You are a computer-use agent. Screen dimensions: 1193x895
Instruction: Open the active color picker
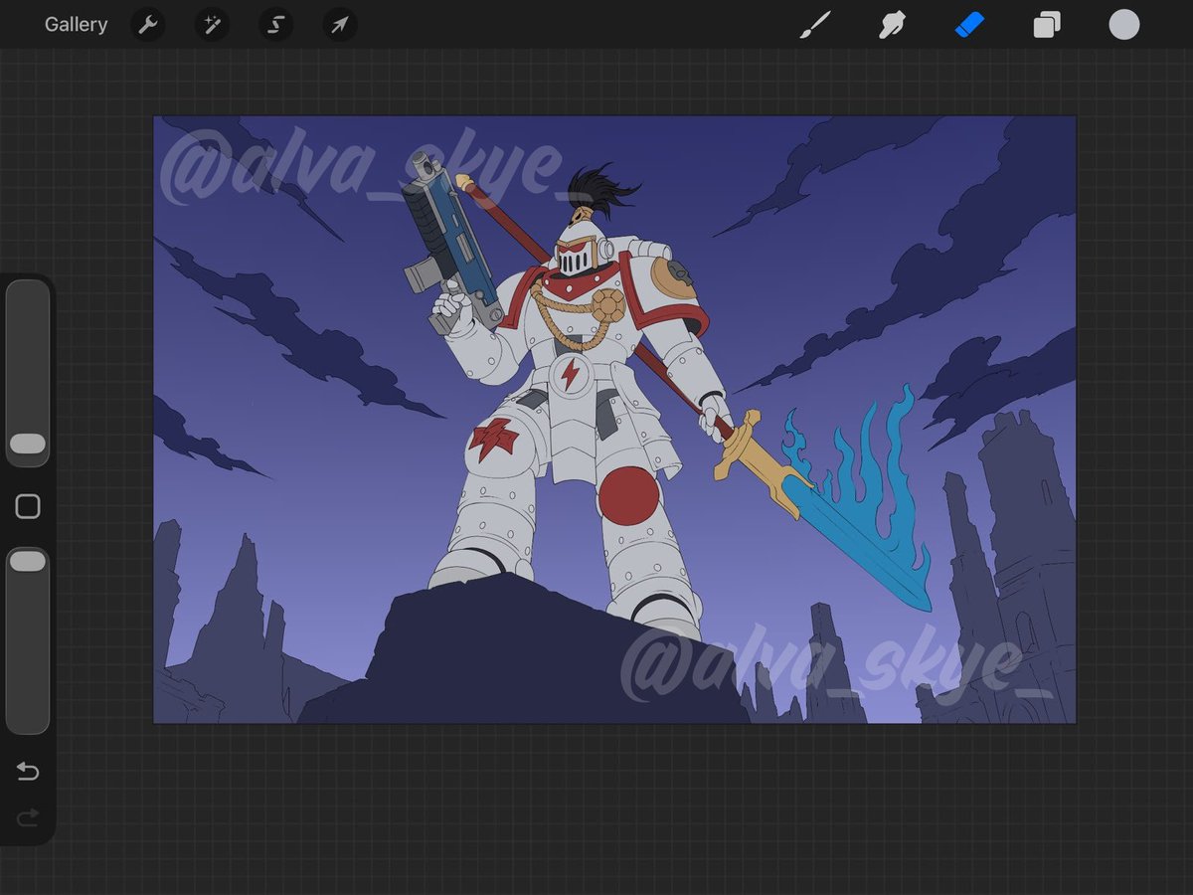point(1124,25)
